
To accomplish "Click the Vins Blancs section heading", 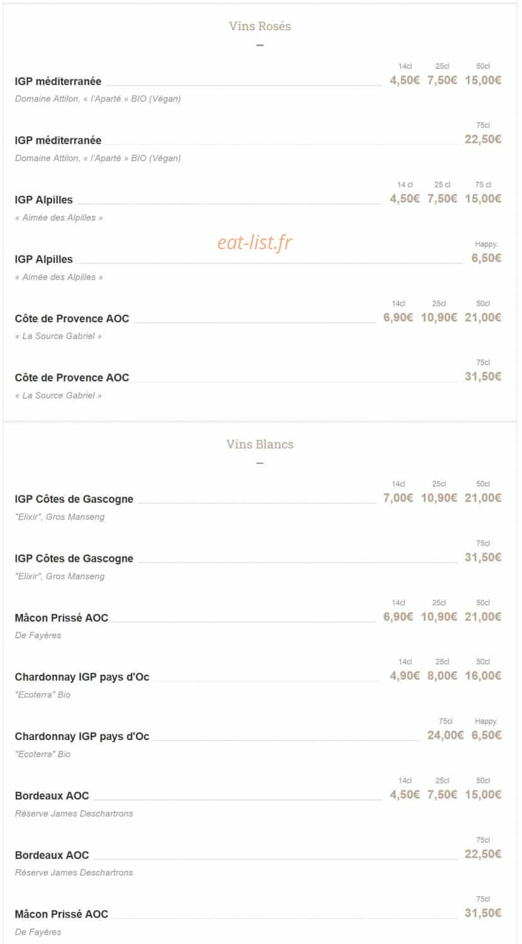I will pyautogui.click(x=260, y=444).
